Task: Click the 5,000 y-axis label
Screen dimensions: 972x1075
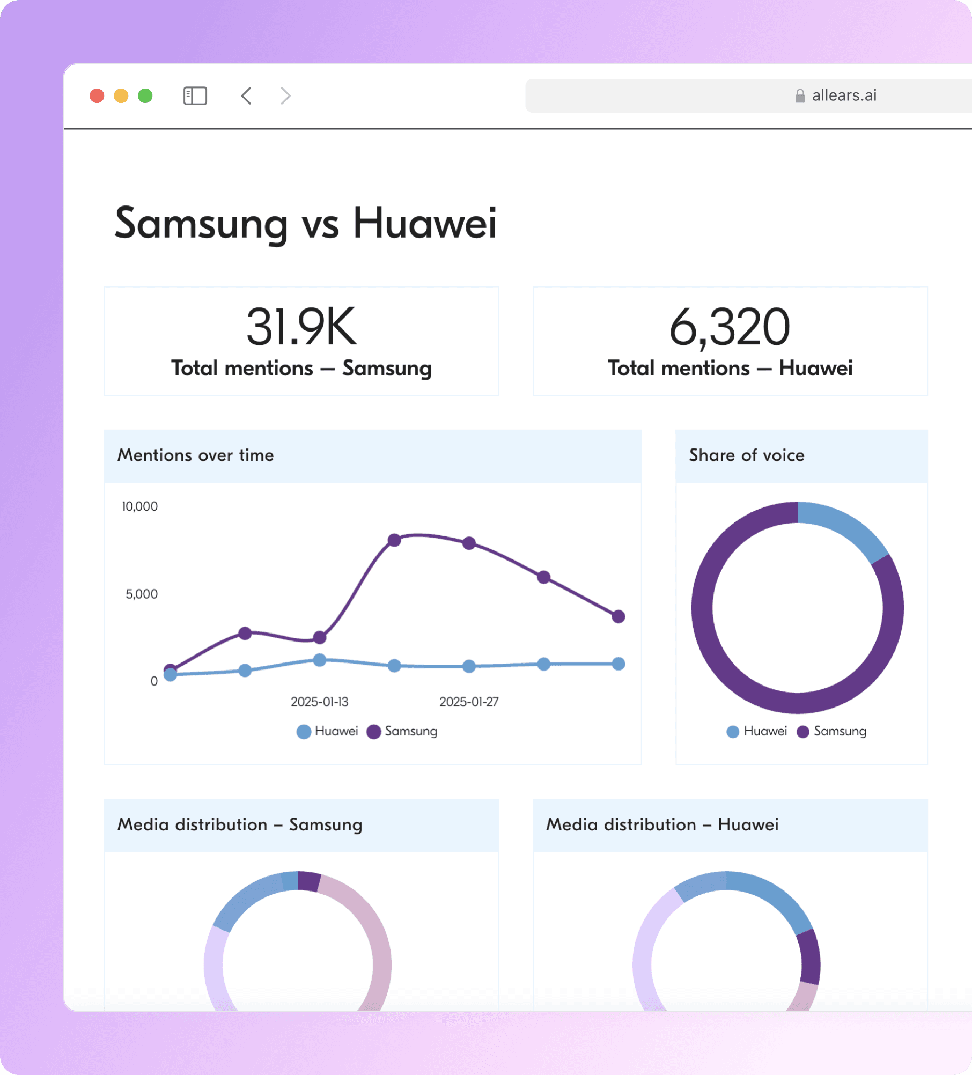Action: pyautogui.click(x=142, y=594)
